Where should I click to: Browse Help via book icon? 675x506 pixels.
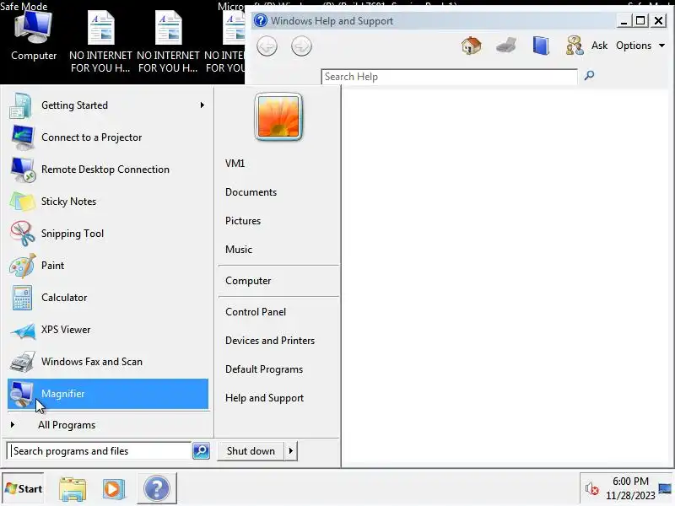coord(541,46)
